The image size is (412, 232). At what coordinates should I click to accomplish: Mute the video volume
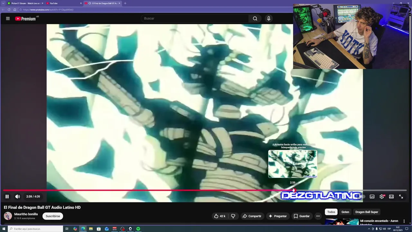[x=18, y=197]
